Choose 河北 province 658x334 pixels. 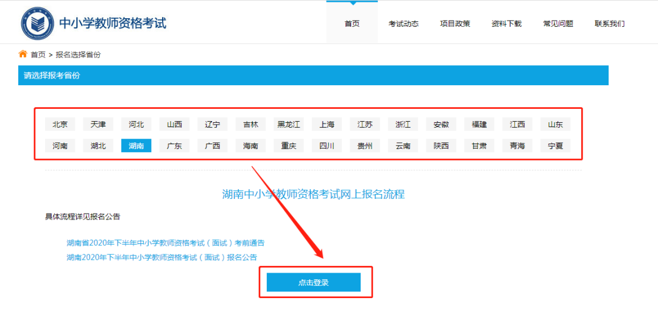coord(136,124)
